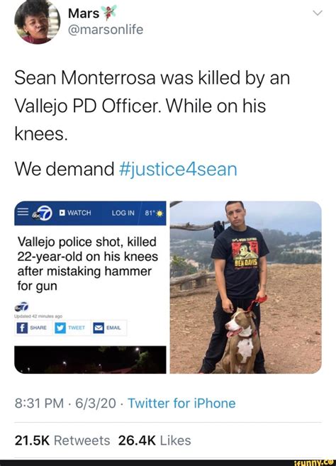Tap the 81° weather sun icon

(159, 213)
